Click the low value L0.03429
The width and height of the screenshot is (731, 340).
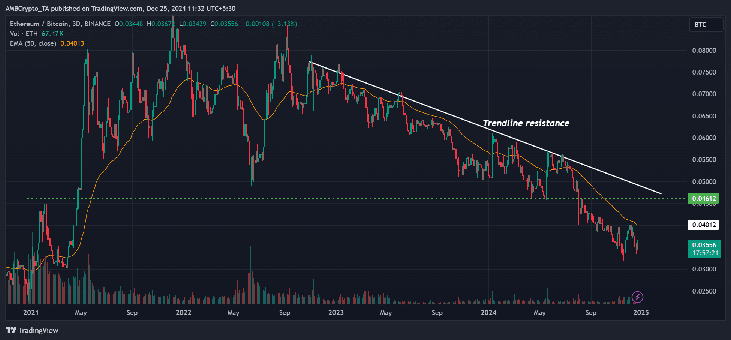(x=193, y=24)
